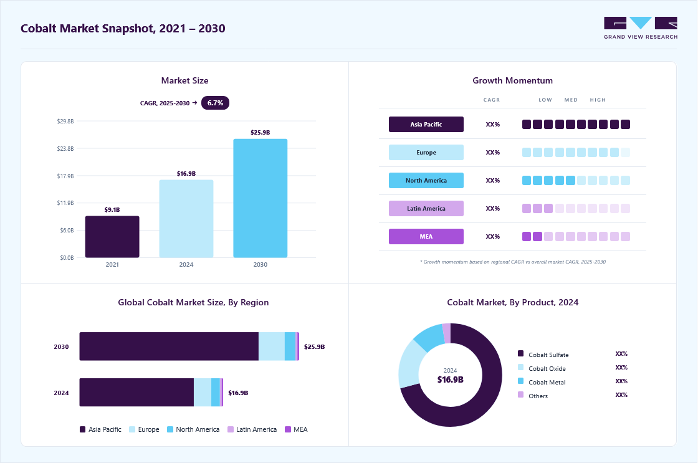
Task: Click the Global Cobalt Market Size, By Region heading
Action: [193, 302]
